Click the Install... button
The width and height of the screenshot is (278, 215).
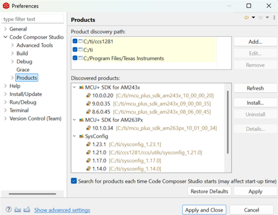[255, 103]
